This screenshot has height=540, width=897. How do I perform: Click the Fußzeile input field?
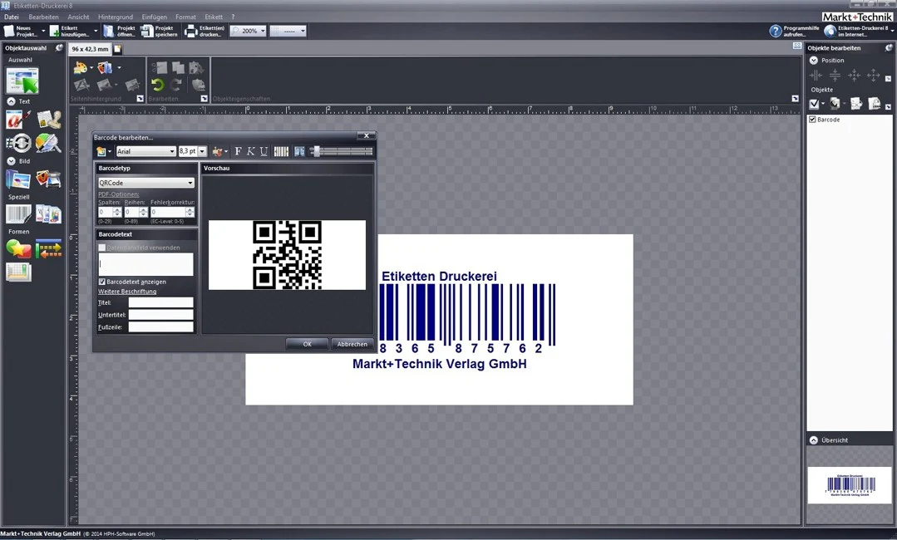click(160, 326)
